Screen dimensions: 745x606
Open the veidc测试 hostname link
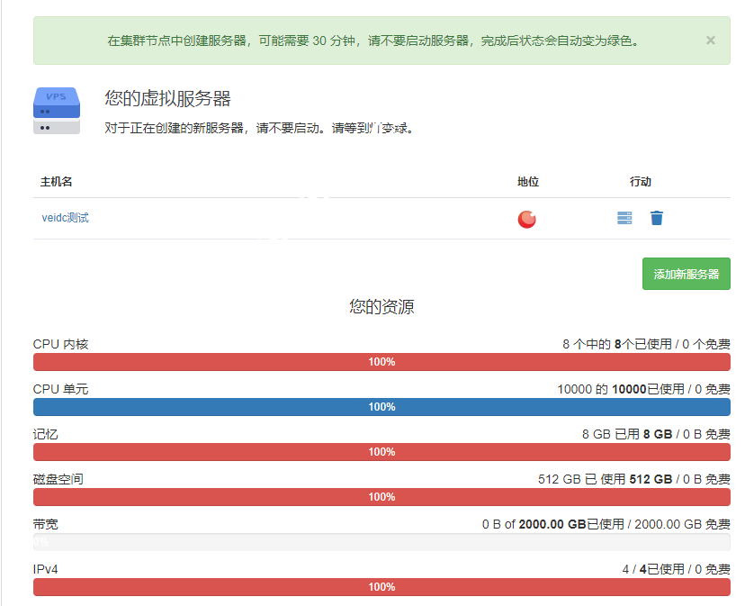[66, 218]
